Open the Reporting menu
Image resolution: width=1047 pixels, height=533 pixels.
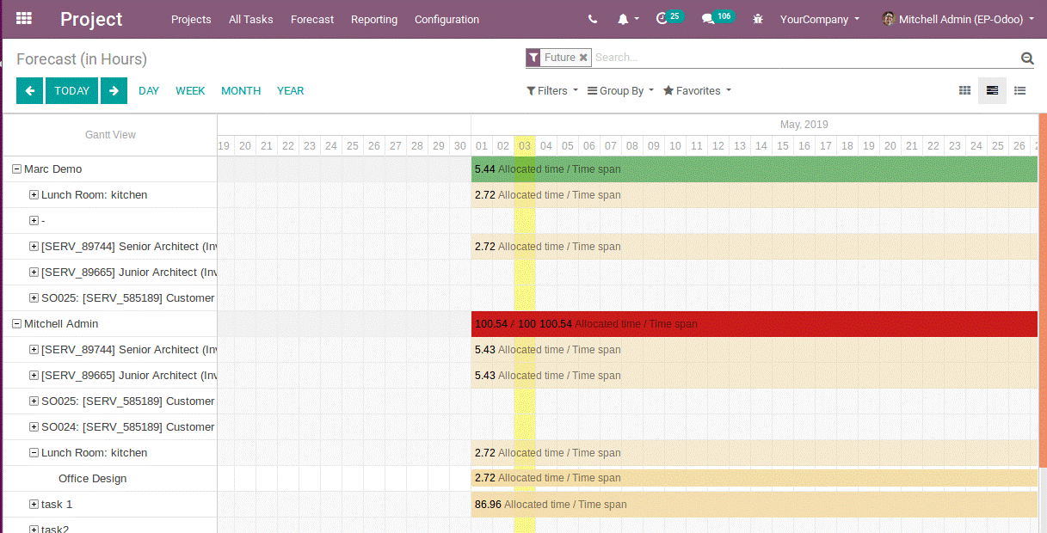click(x=374, y=19)
